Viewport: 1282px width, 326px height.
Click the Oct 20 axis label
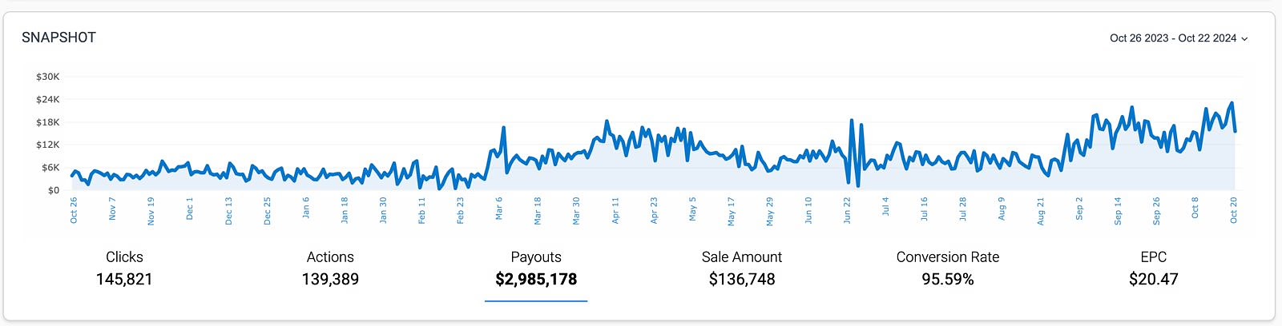point(1234,210)
